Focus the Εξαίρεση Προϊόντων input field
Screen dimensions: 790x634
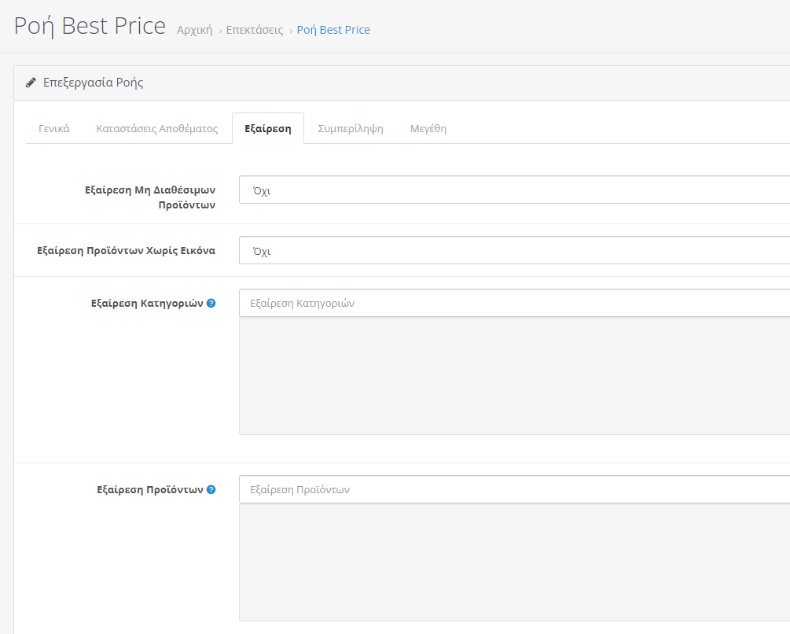514,489
